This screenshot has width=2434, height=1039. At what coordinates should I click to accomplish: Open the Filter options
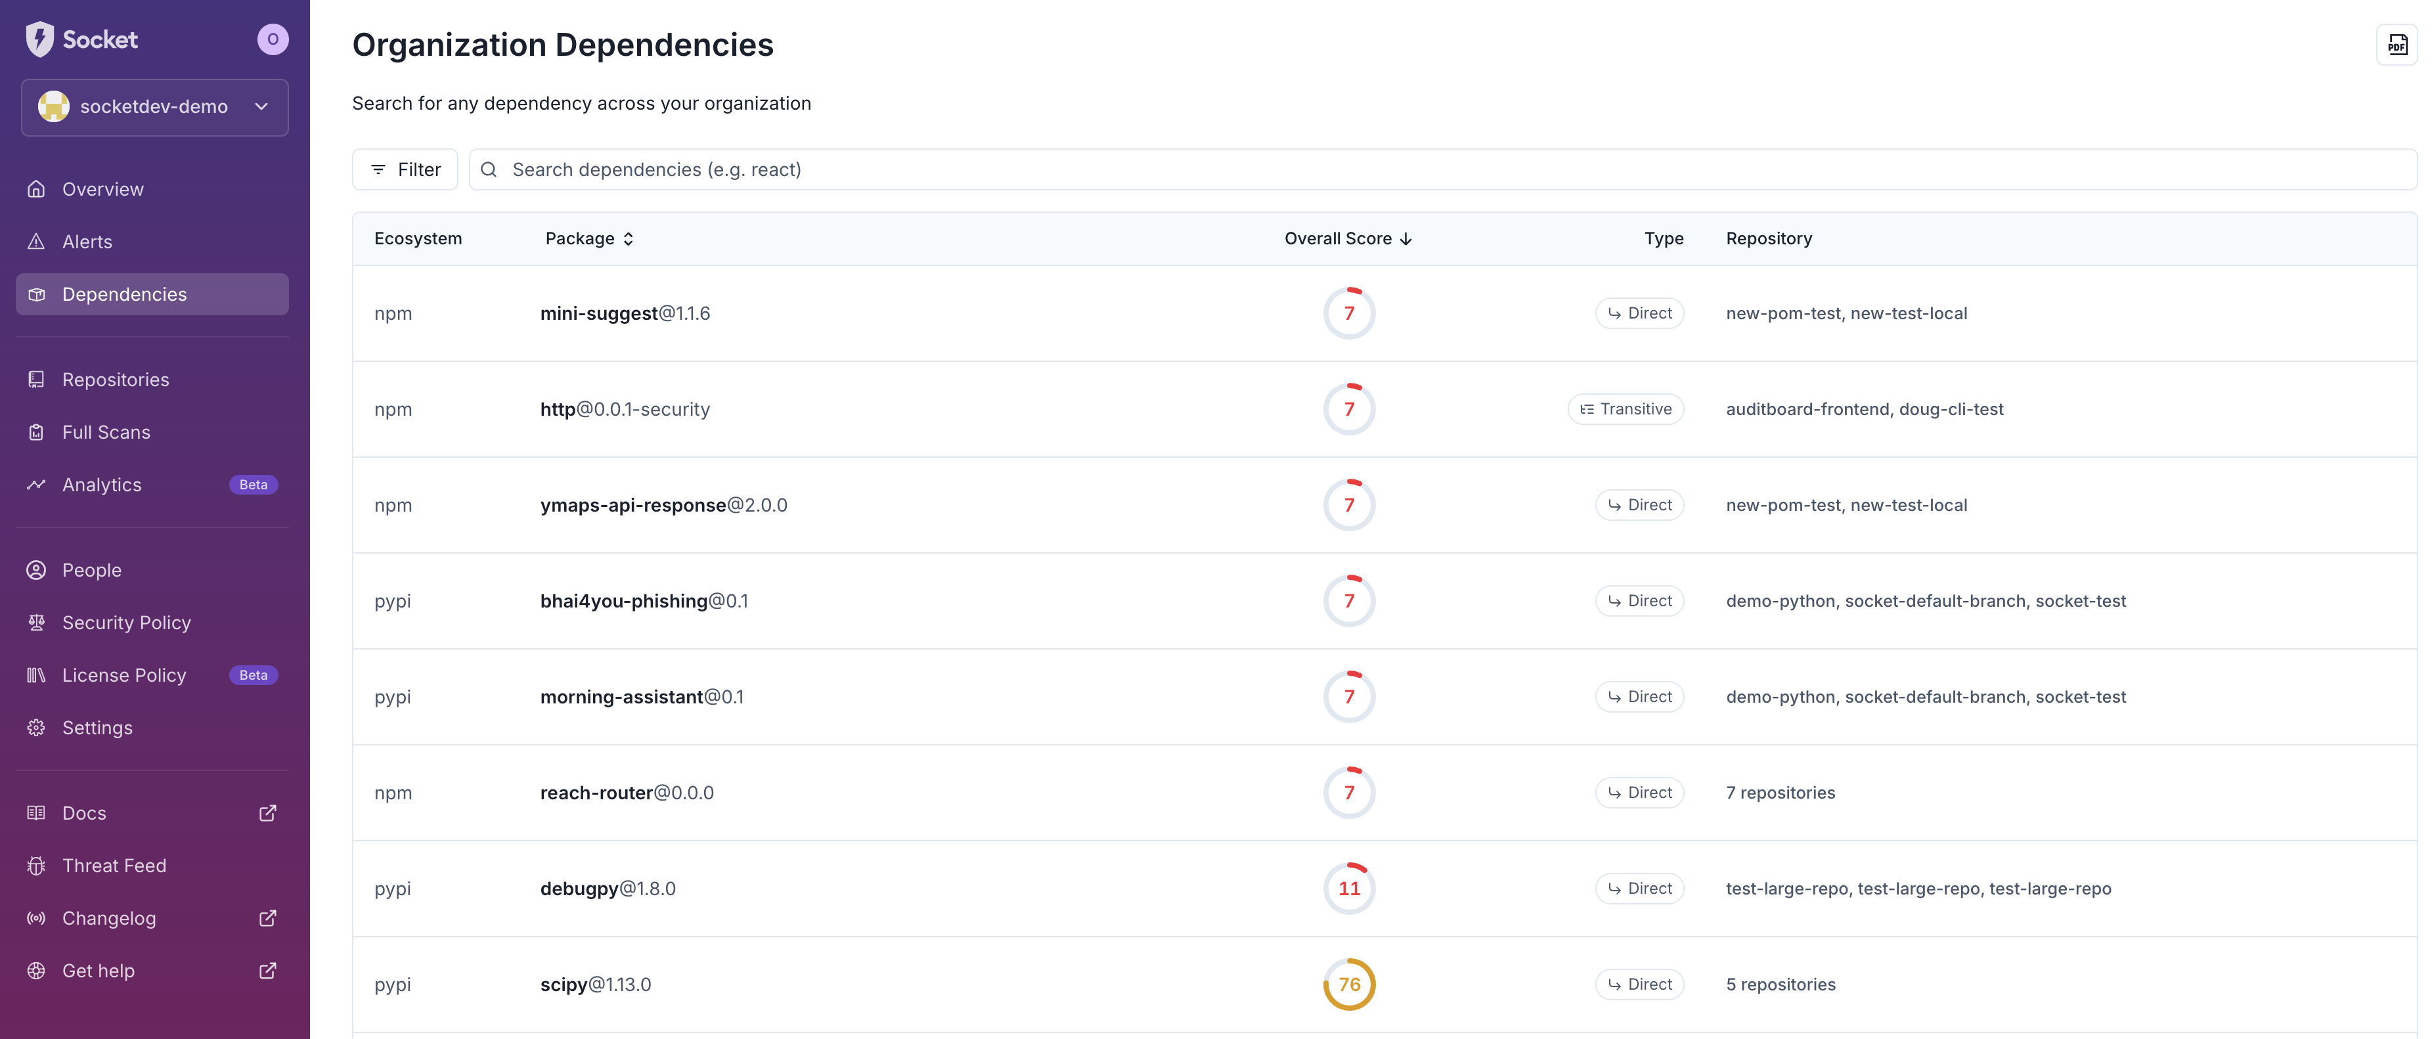coord(405,169)
